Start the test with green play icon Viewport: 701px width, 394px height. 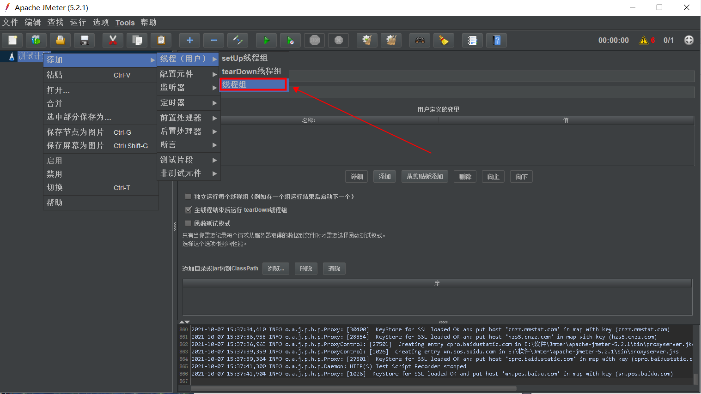pyautogui.click(x=266, y=40)
